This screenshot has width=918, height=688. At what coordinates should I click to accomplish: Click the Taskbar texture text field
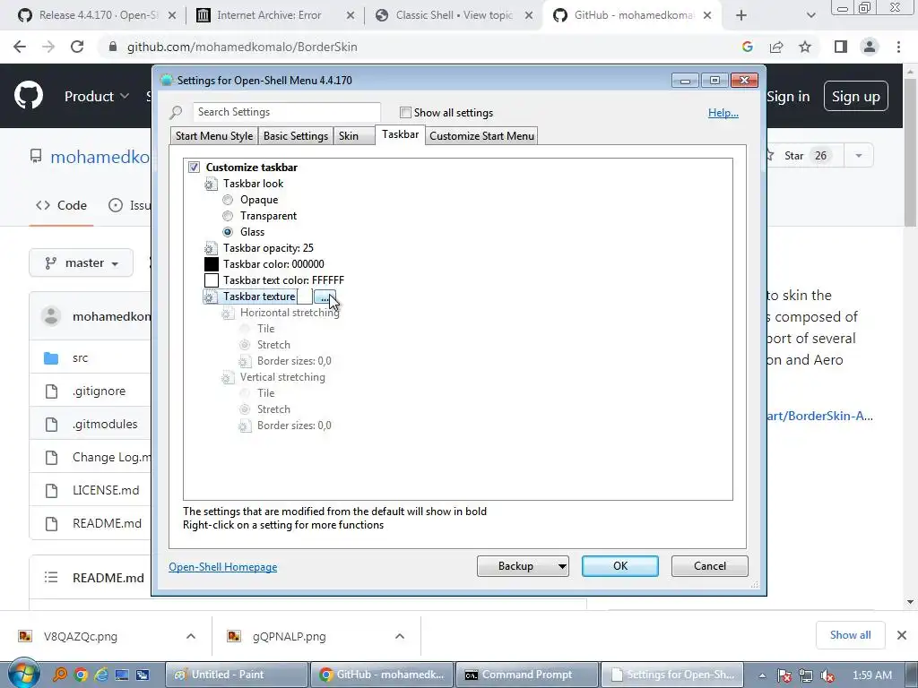coord(304,297)
